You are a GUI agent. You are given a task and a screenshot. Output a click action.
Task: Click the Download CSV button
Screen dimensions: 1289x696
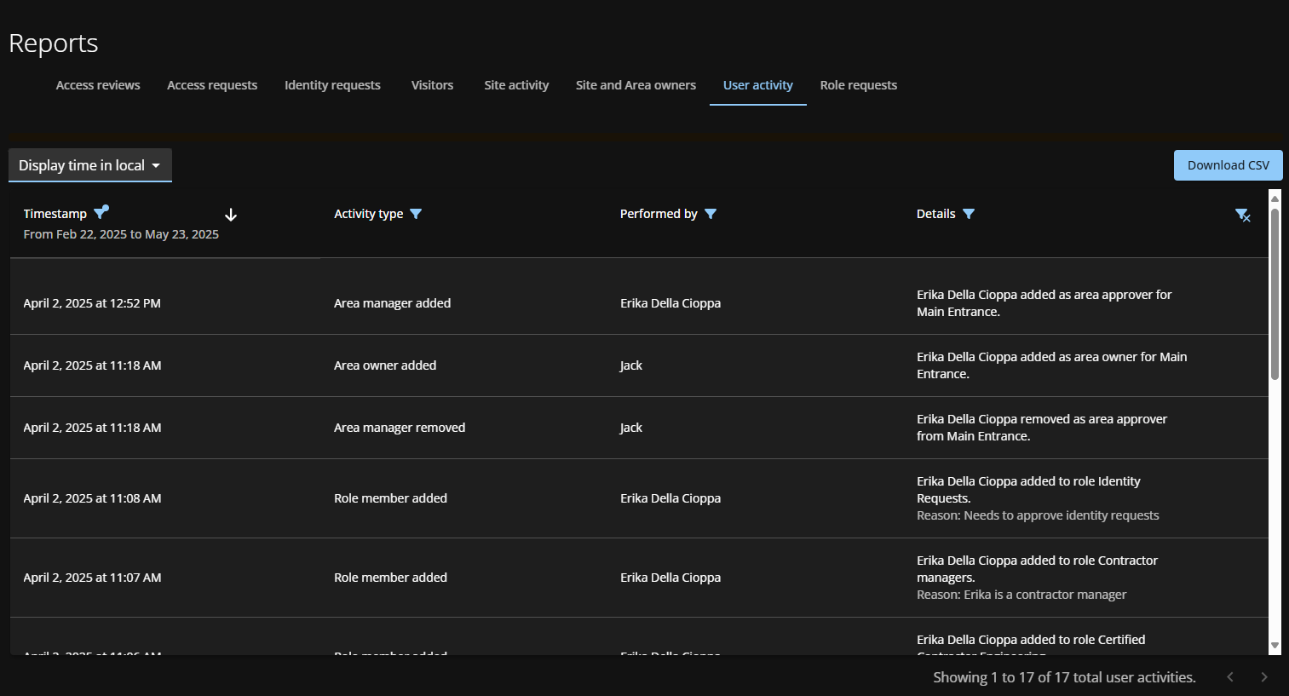pos(1228,165)
